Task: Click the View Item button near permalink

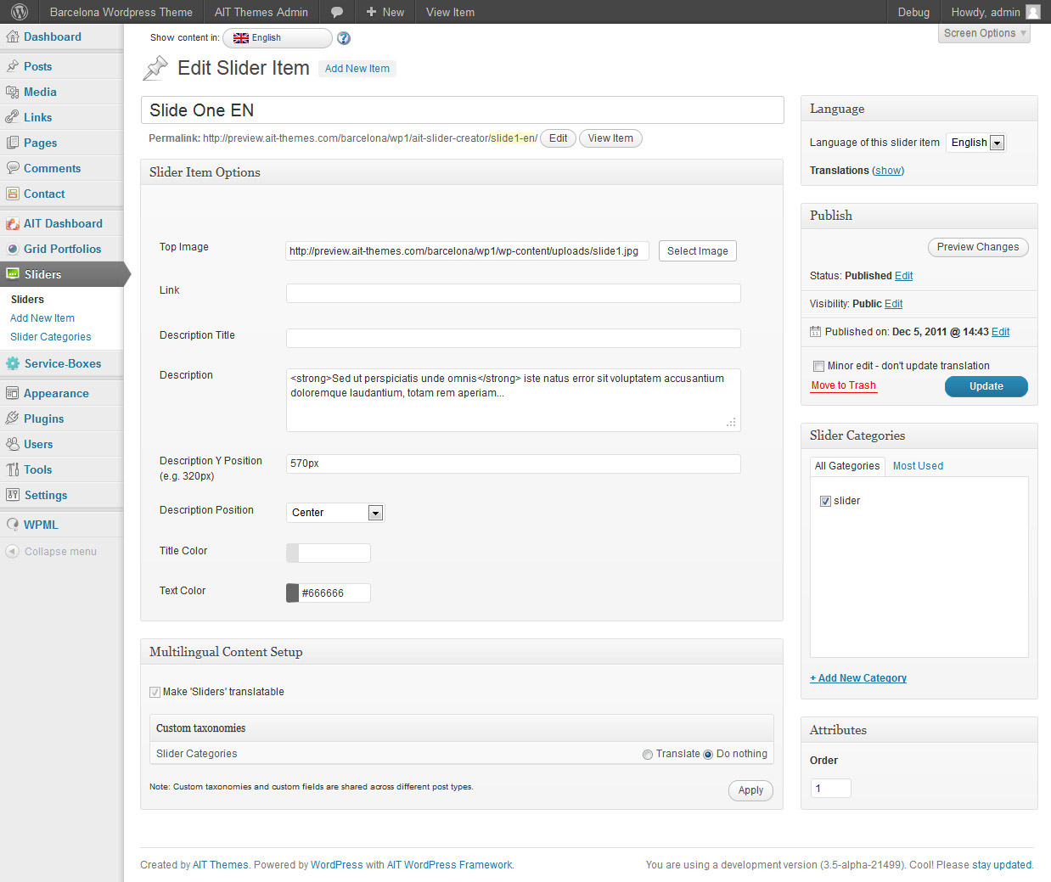Action: point(610,138)
